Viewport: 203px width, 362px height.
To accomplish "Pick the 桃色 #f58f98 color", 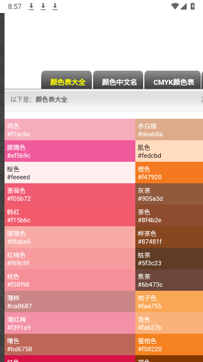I will pyautogui.click(x=70, y=280).
